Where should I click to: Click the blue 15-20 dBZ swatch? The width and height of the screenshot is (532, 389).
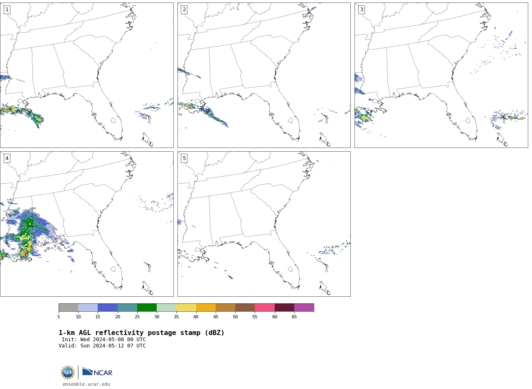click(x=108, y=308)
